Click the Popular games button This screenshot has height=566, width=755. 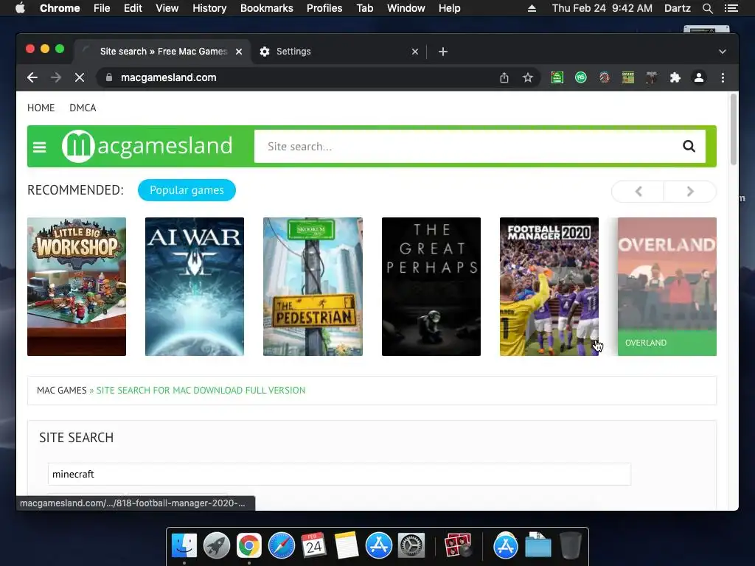point(187,190)
